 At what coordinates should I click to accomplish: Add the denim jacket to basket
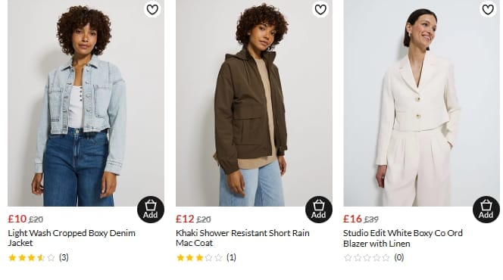(x=151, y=209)
